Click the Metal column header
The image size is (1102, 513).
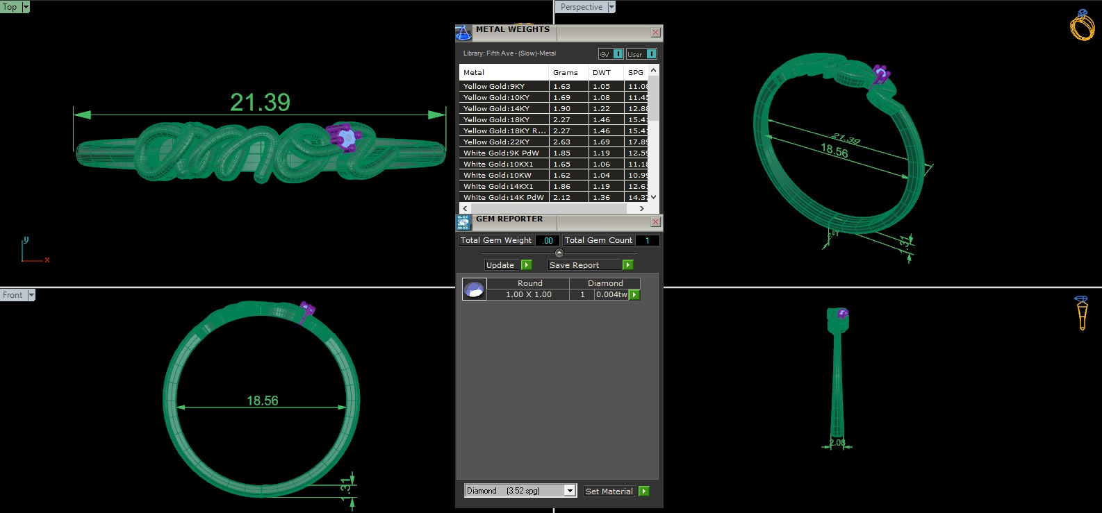click(504, 72)
